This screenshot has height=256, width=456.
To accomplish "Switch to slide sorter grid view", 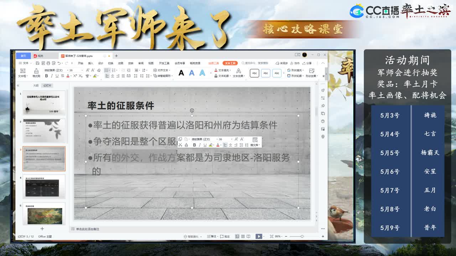I will pos(243,236).
